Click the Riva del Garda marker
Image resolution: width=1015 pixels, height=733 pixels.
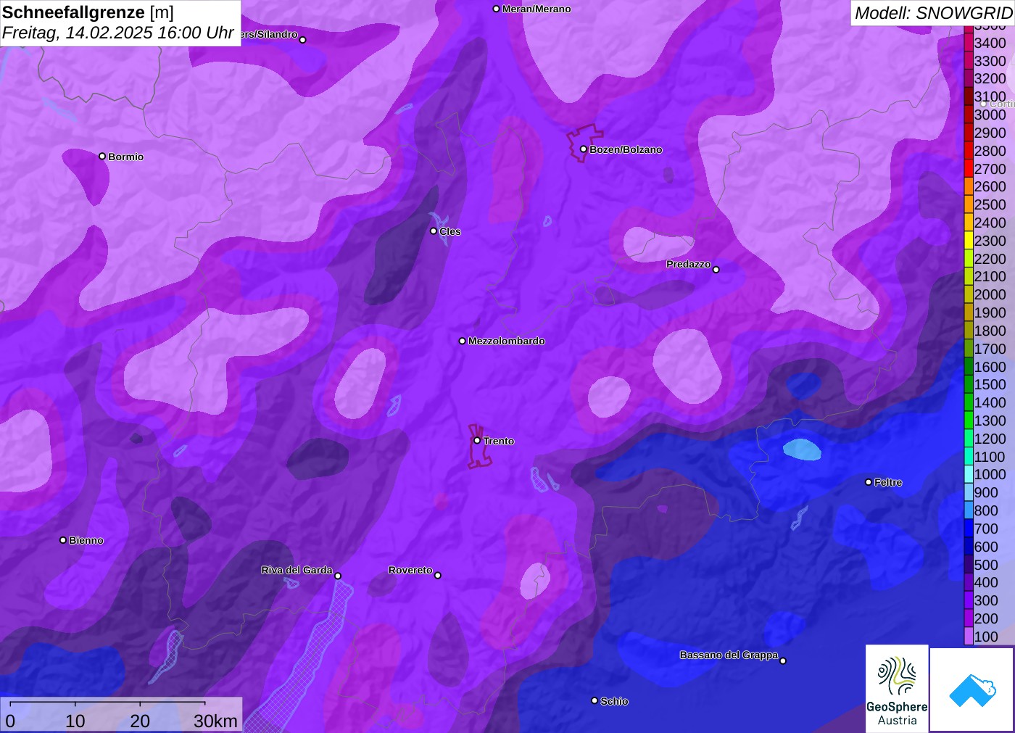[338, 576]
